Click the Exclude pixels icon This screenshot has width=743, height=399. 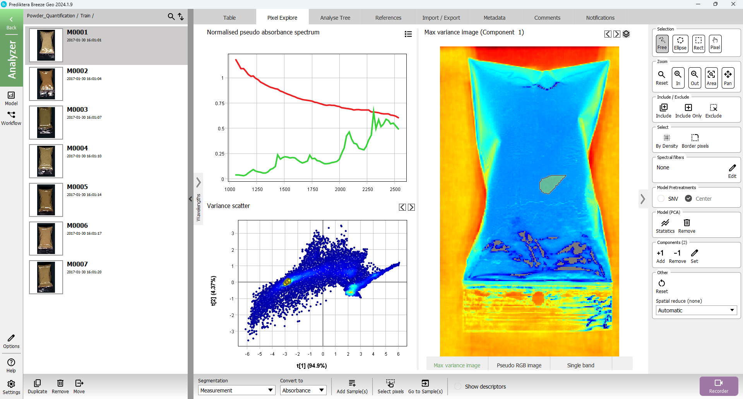(x=713, y=110)
